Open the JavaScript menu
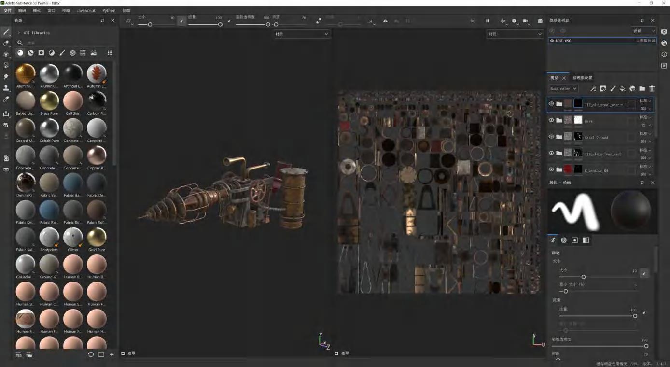 (x=86, y=10)
